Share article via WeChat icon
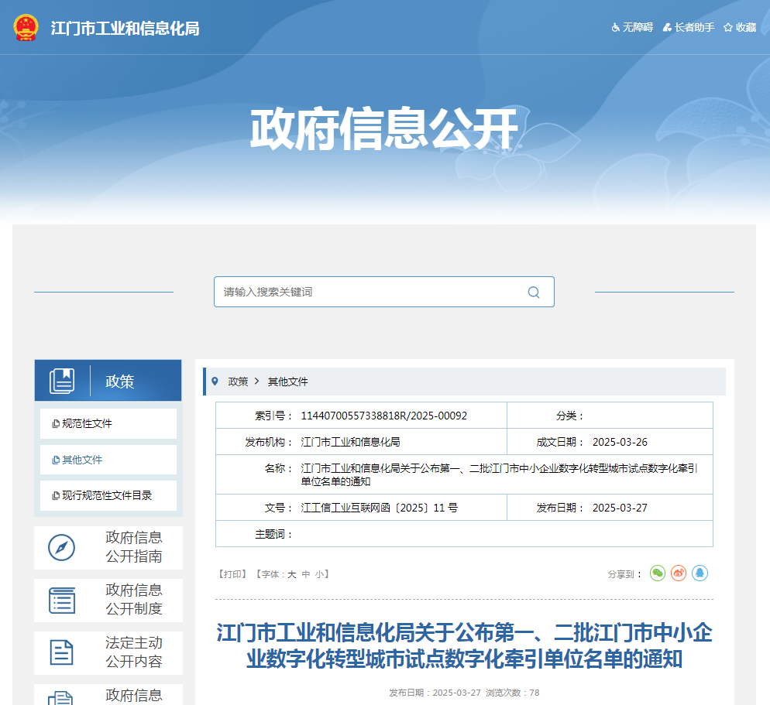Viewport: 770px width, 705px height. click(658, 573)
